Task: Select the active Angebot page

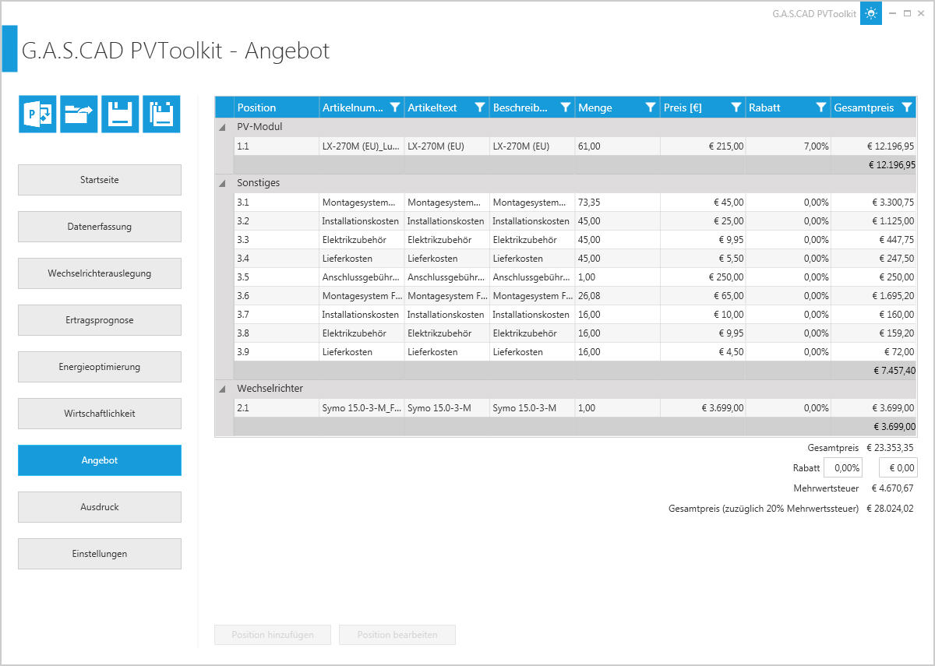Action: click(x=100, y=460)
